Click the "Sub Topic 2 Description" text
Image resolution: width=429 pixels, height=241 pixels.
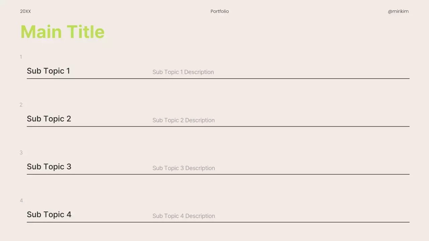tap(183, 120)
